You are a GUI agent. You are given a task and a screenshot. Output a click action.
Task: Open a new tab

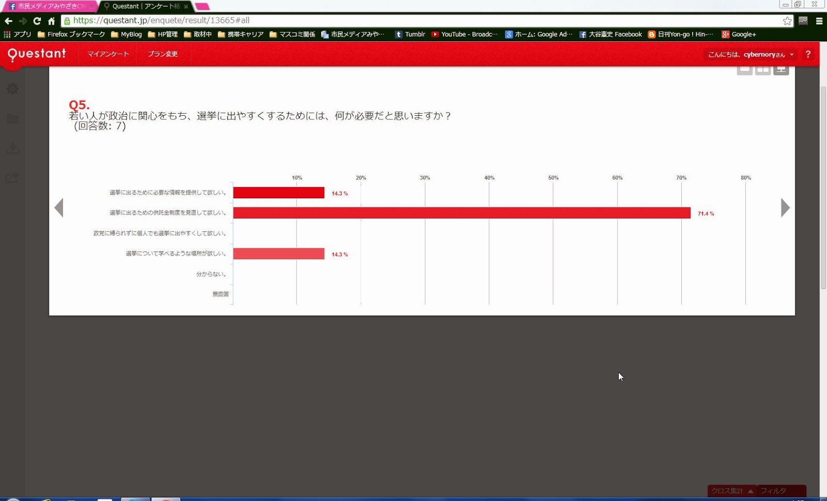tap(203, 7)
